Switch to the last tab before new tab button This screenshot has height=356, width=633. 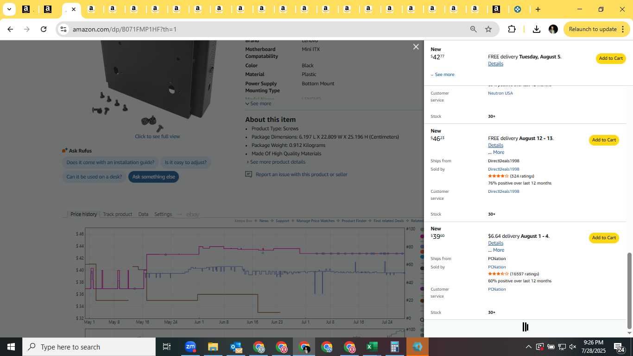tap(518, 9)
